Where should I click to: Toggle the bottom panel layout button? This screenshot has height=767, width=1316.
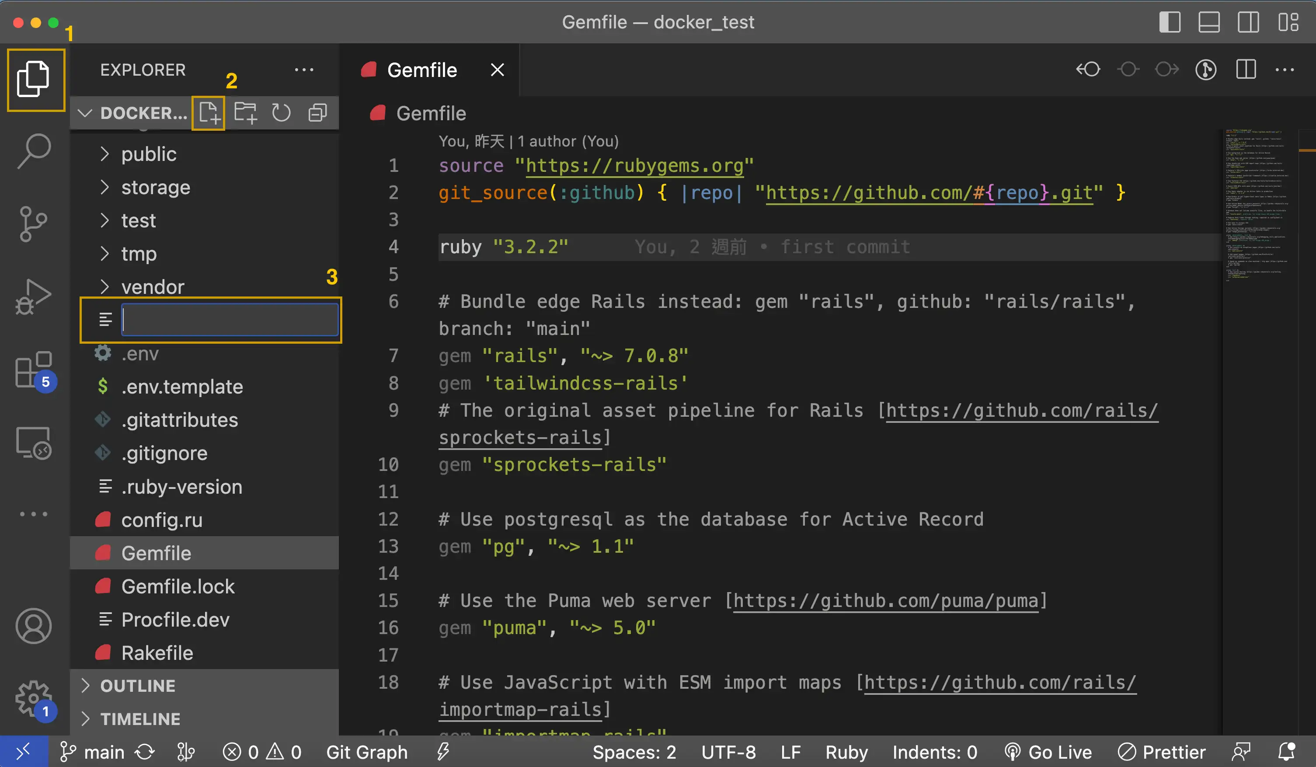[1209, 22]
